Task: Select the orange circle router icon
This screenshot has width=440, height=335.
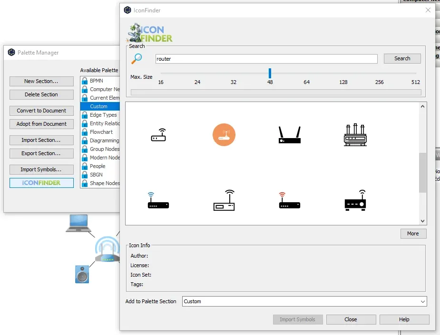Action: coord(224,135)
